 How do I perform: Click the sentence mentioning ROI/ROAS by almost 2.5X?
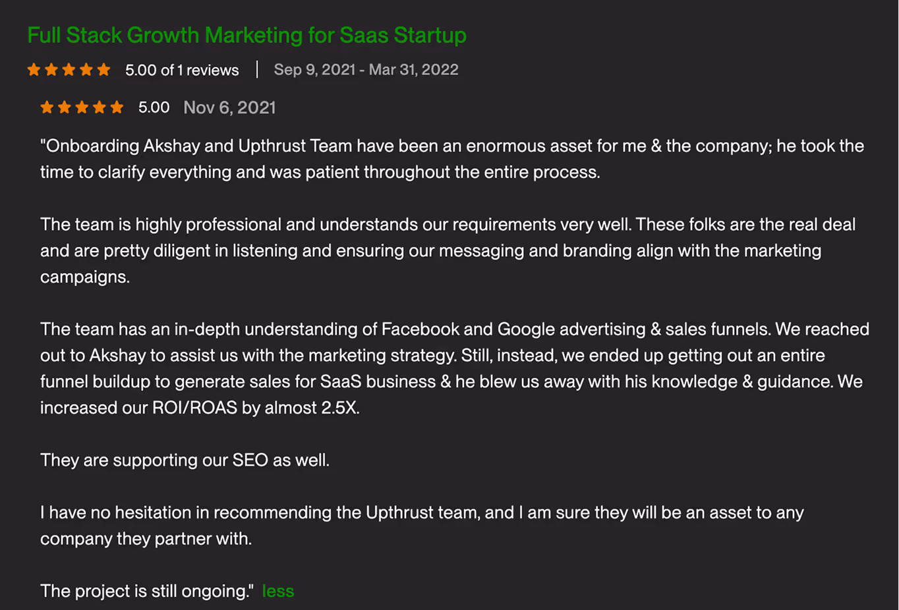pyautogui.click(x=200, y=408)
